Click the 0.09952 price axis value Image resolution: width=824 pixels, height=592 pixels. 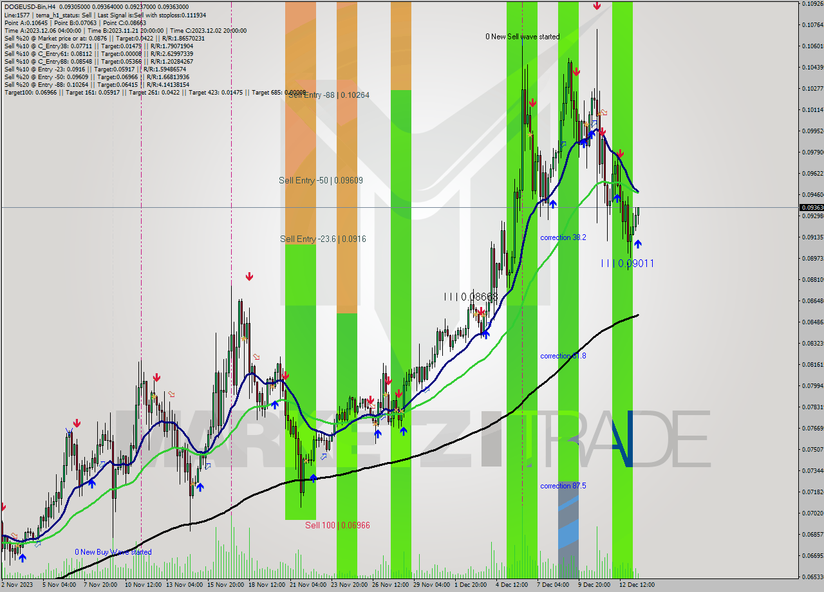click(812, 131)
